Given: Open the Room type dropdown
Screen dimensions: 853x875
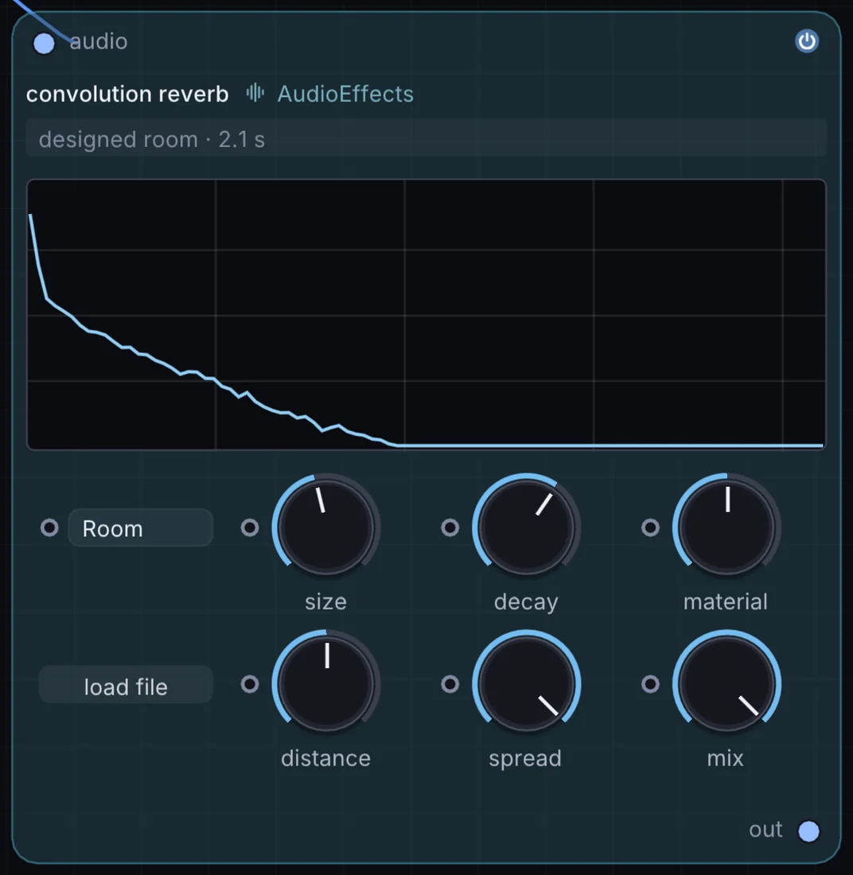Looking at the screenshot, I should click(x=140, y=528).
